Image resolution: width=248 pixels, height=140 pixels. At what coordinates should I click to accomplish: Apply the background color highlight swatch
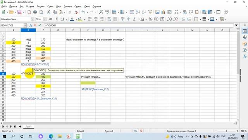tap(80, 19)
